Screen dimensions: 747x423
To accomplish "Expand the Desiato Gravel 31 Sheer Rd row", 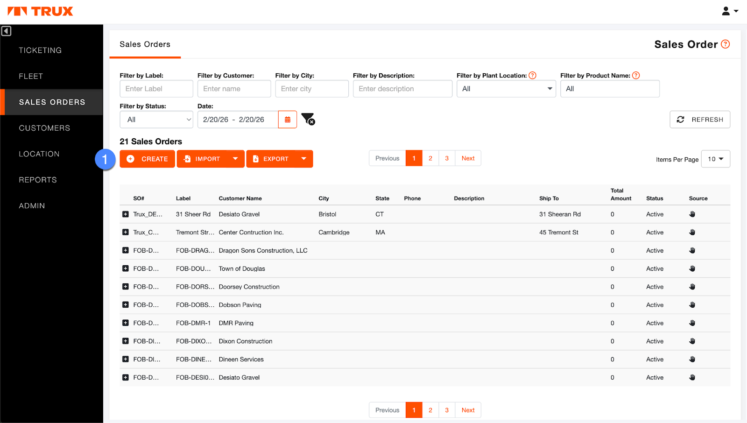I will (x=126, y=214).
